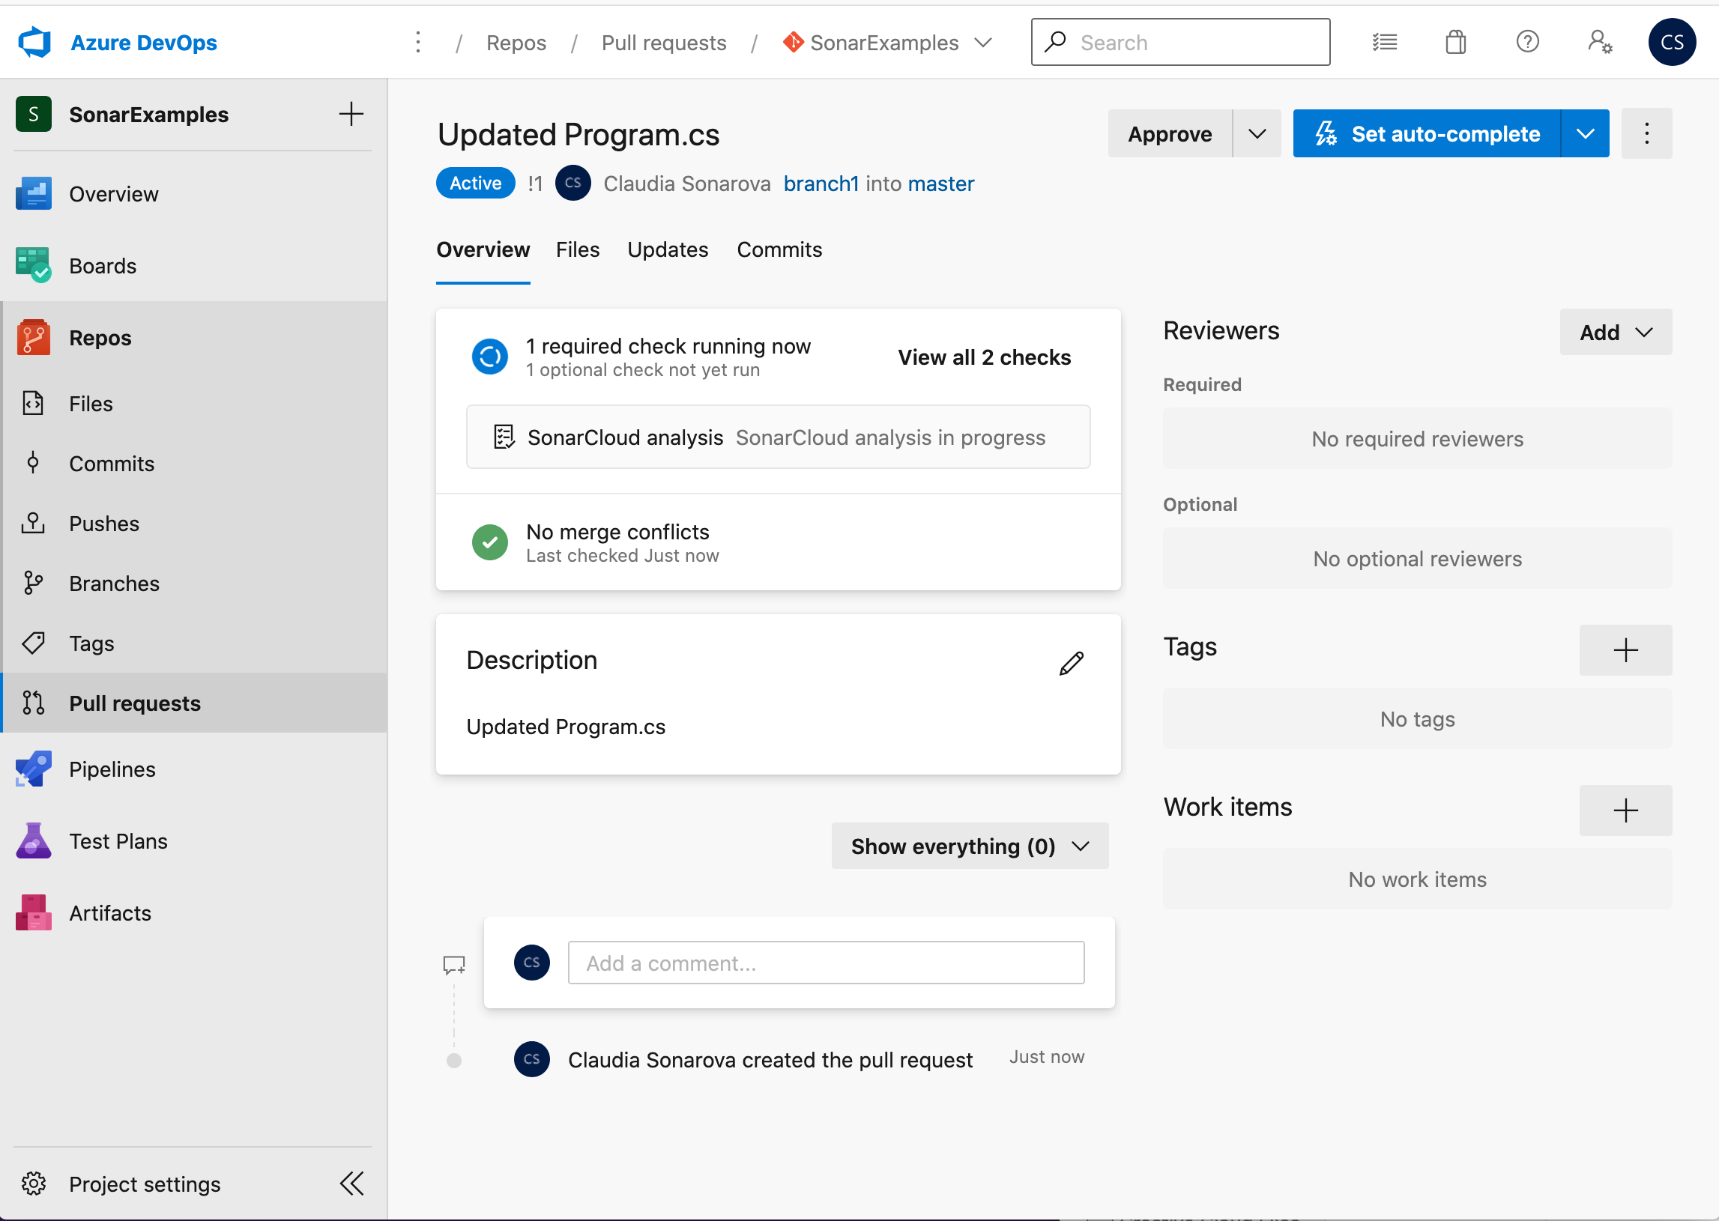Switch to the Commits tab
Viewport: 1719px width, 1221px height.
coord(779,249)
